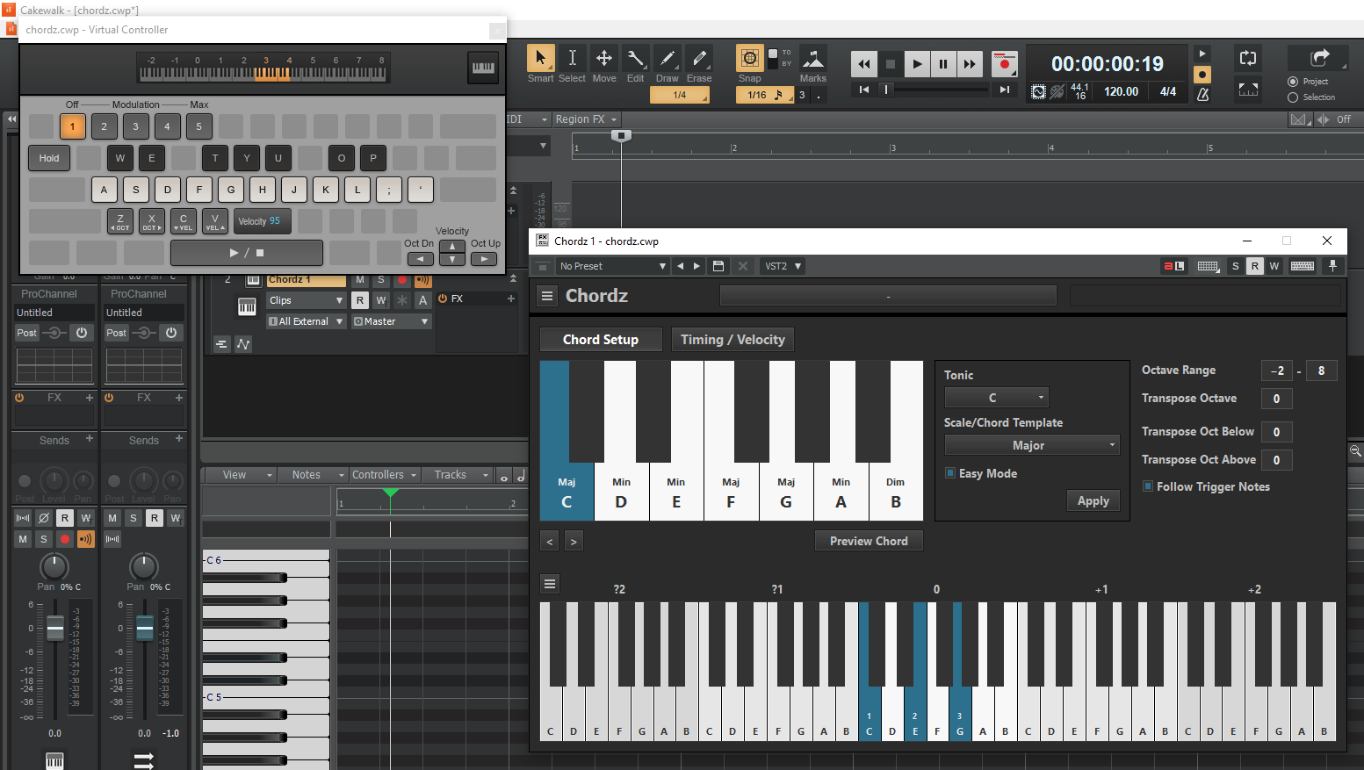Set modulation to 1 in Virtual Controller
This screenshot has width=1364, height=770.
(x=73, y=126)
